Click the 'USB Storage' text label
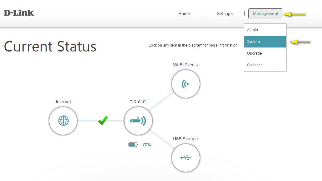Viewport: 322px width, 181px height. pyautogui.click(x=185, y=139)
